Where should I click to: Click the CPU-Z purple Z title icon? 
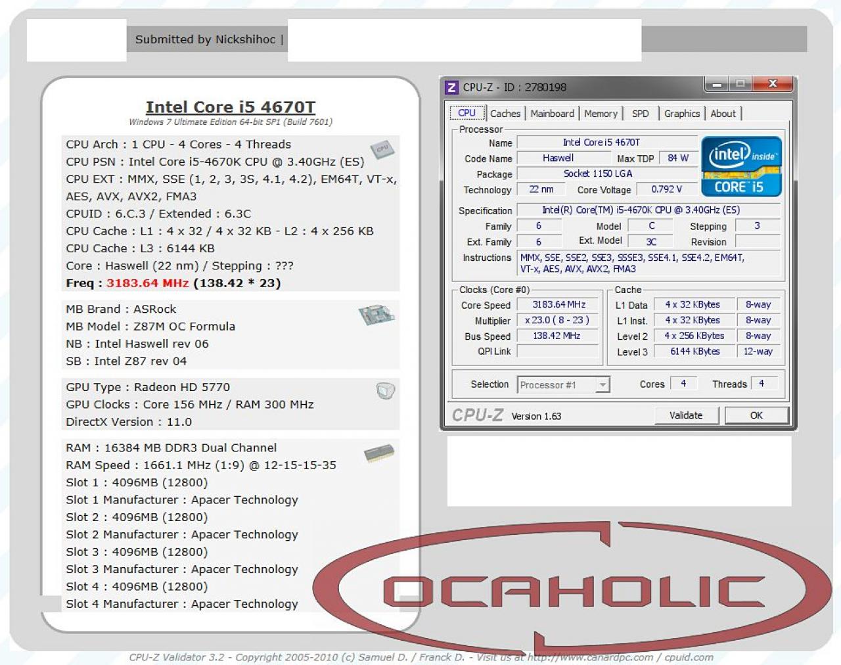point(451,87)
